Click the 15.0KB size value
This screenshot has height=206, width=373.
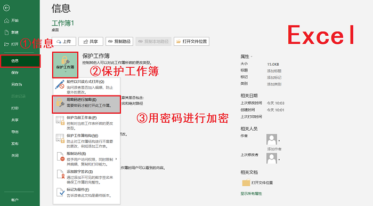click(273, 64)
